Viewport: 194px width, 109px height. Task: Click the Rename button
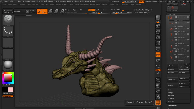(172, 70)
